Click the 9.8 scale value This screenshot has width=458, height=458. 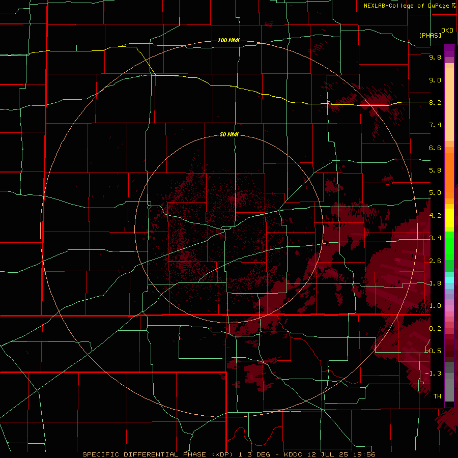pyautogui.click(x=435, y=58)
